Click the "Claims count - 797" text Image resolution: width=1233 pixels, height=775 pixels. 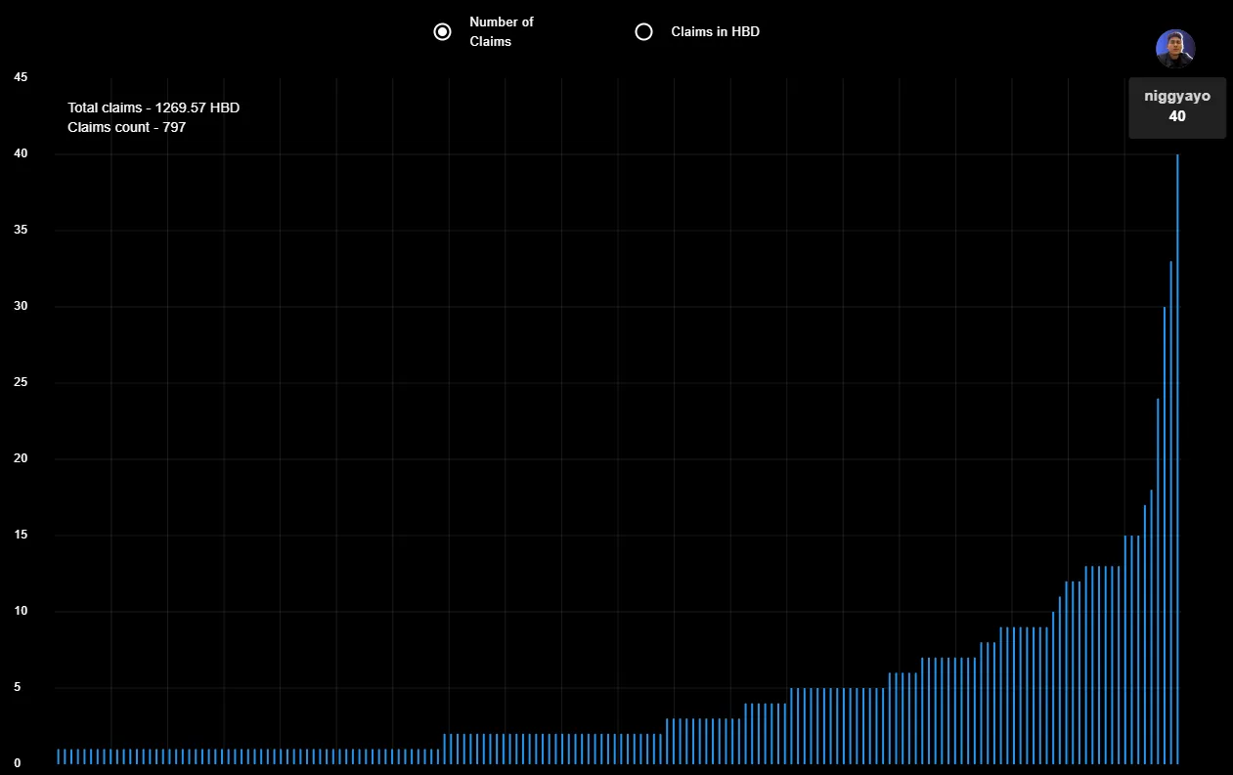(x=127, y=127)
